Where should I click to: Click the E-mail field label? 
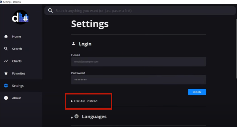click(76, 55)
